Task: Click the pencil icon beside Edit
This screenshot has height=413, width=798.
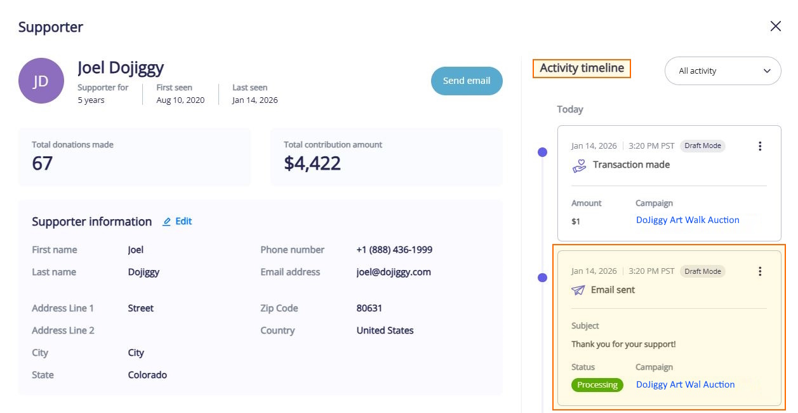Action: click(x=167, y=222)
